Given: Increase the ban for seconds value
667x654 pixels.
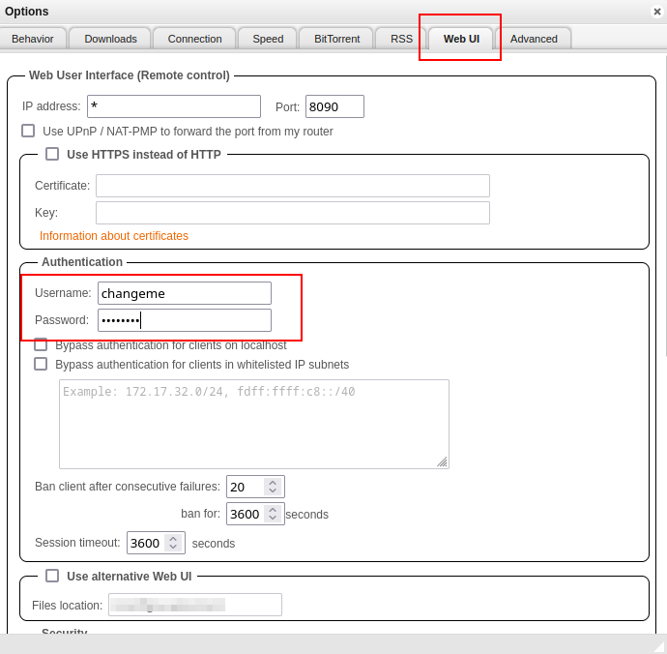Looking at the screenshot, I should click(x=273, y=510).
